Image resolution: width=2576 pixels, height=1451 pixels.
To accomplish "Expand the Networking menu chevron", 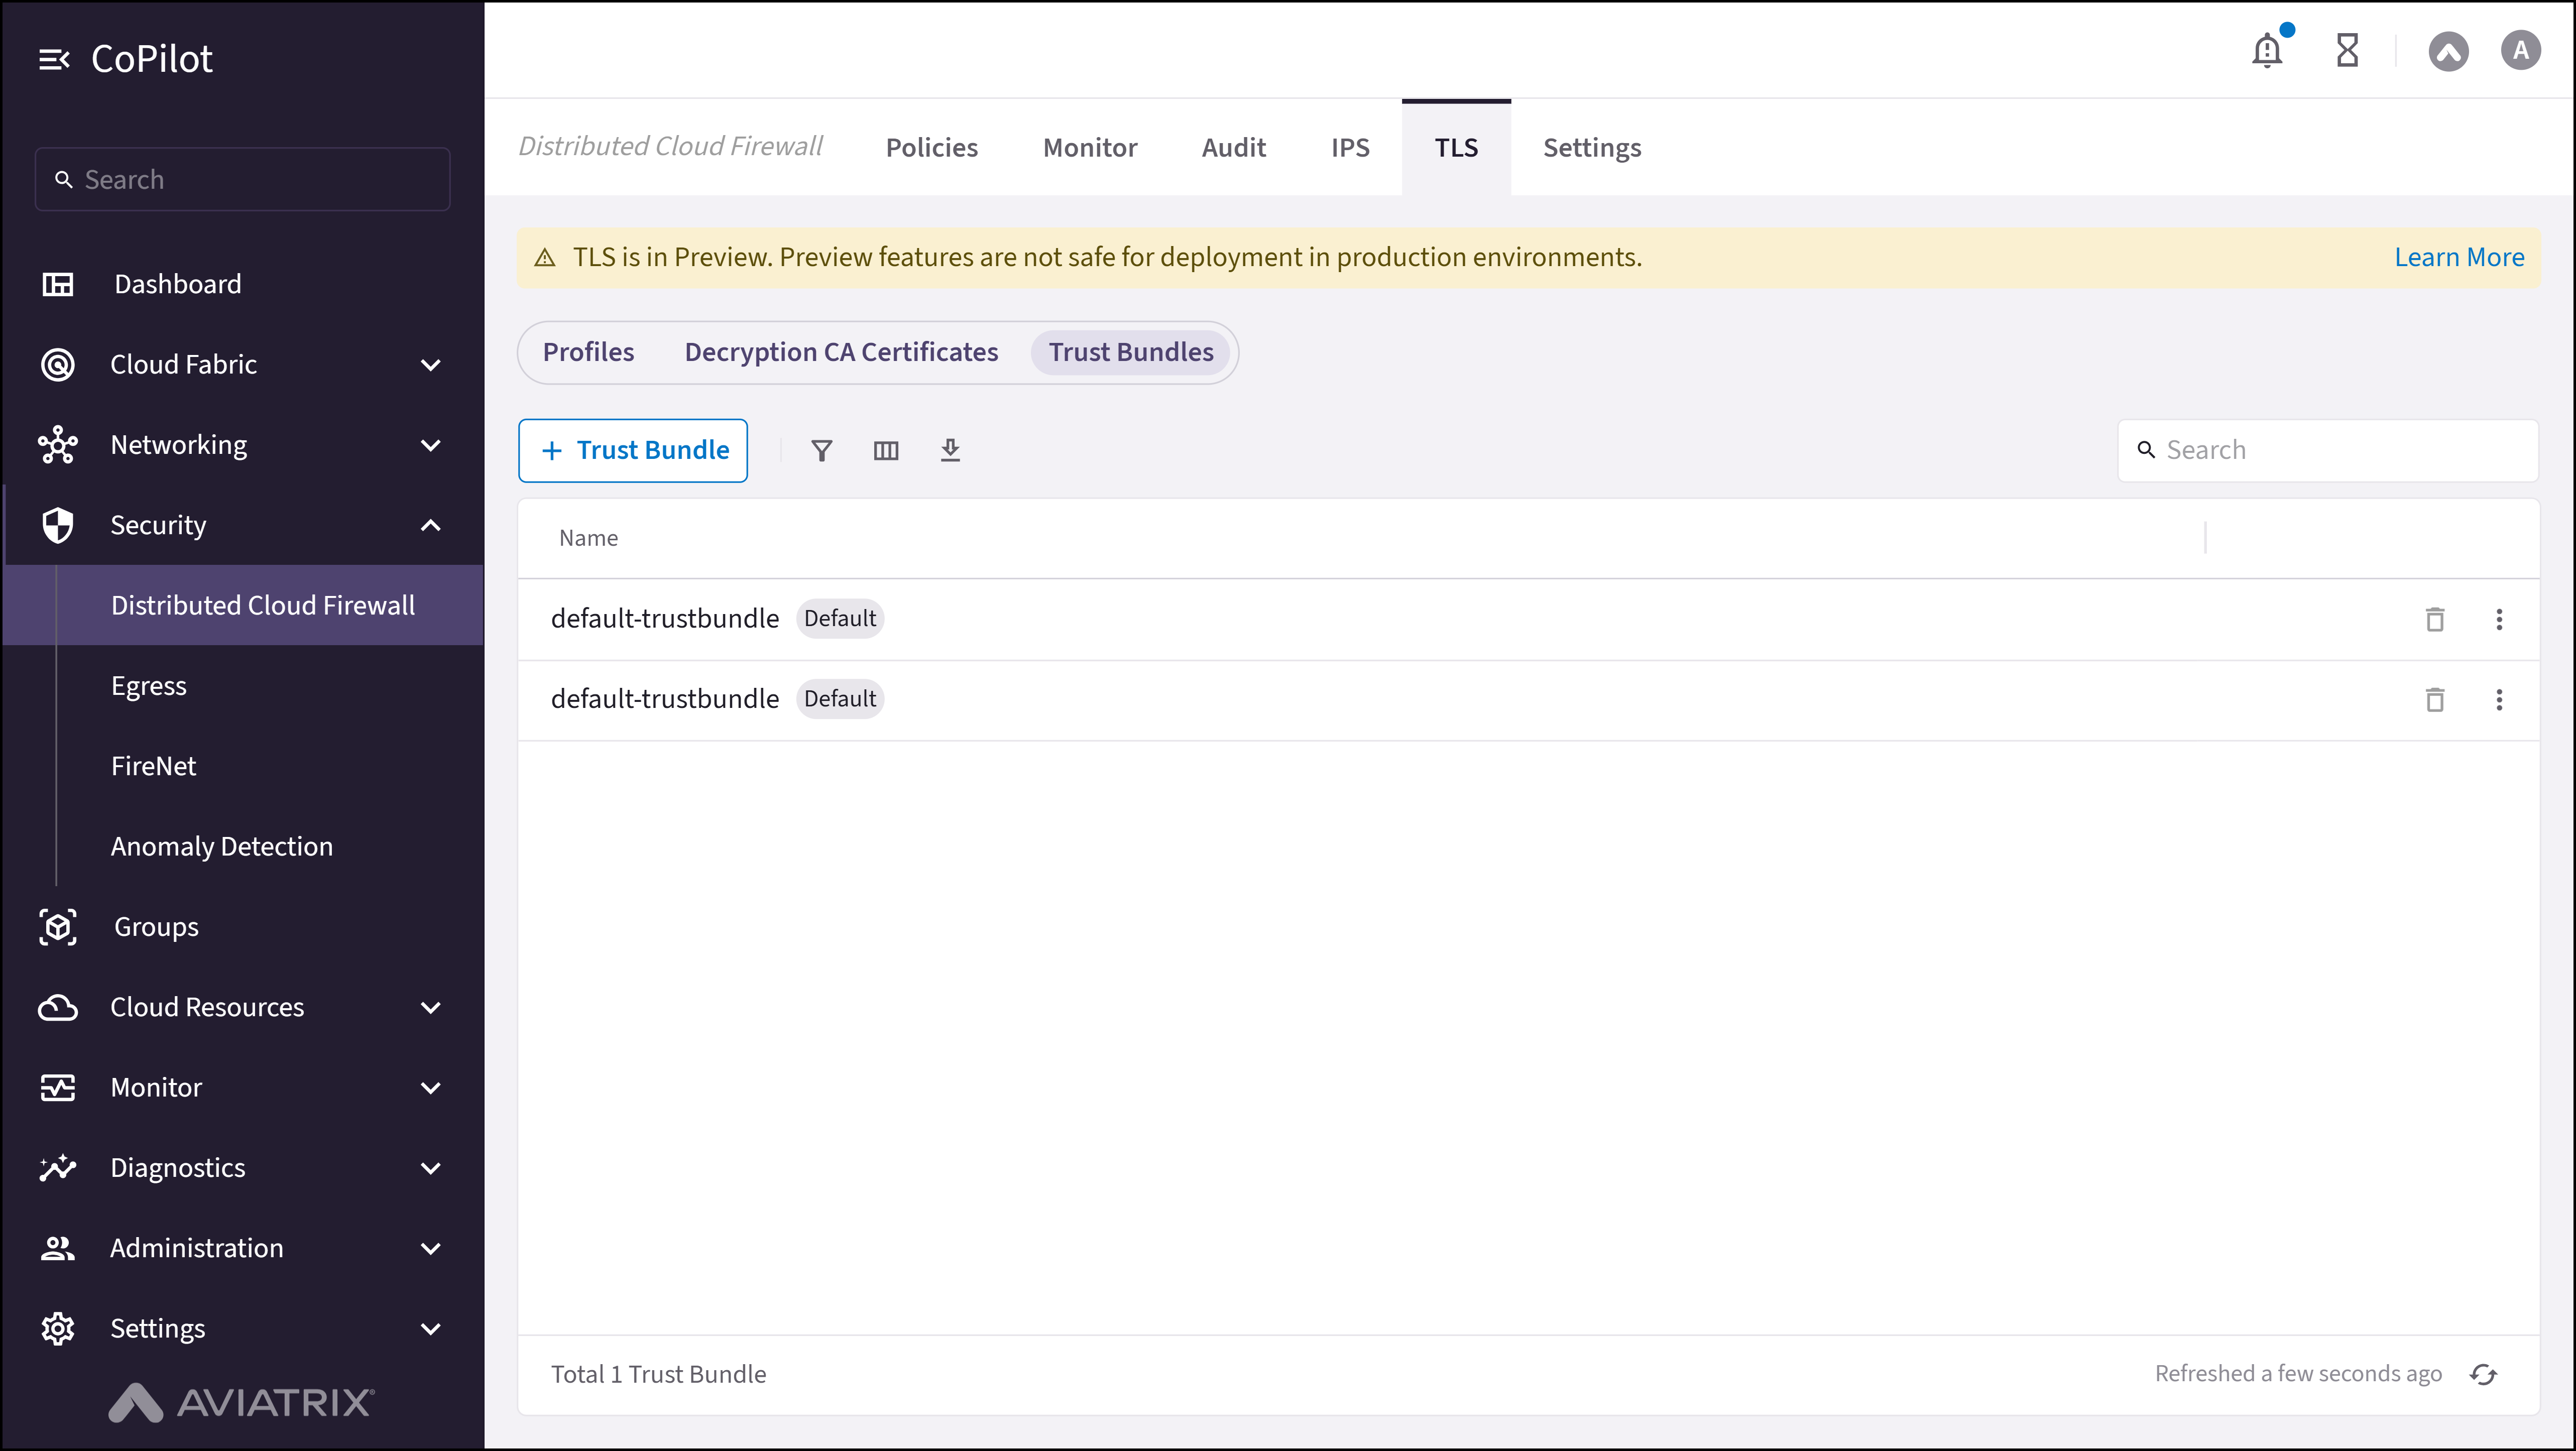I will [x=431, y=445].
